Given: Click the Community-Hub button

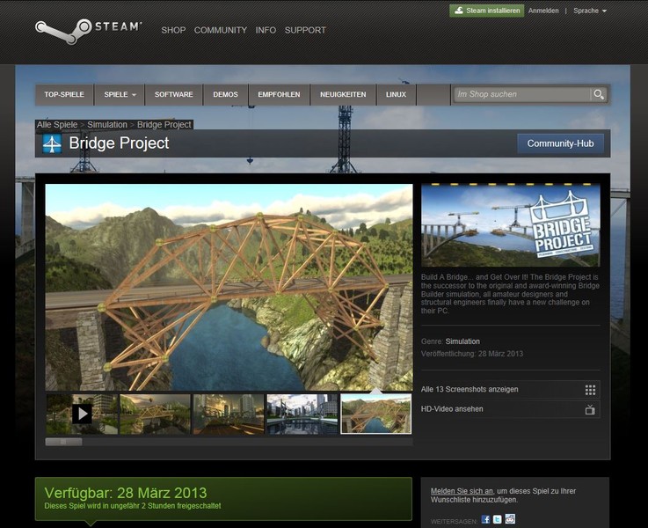Looking at the screenshot, I should [x=560, y=143].
